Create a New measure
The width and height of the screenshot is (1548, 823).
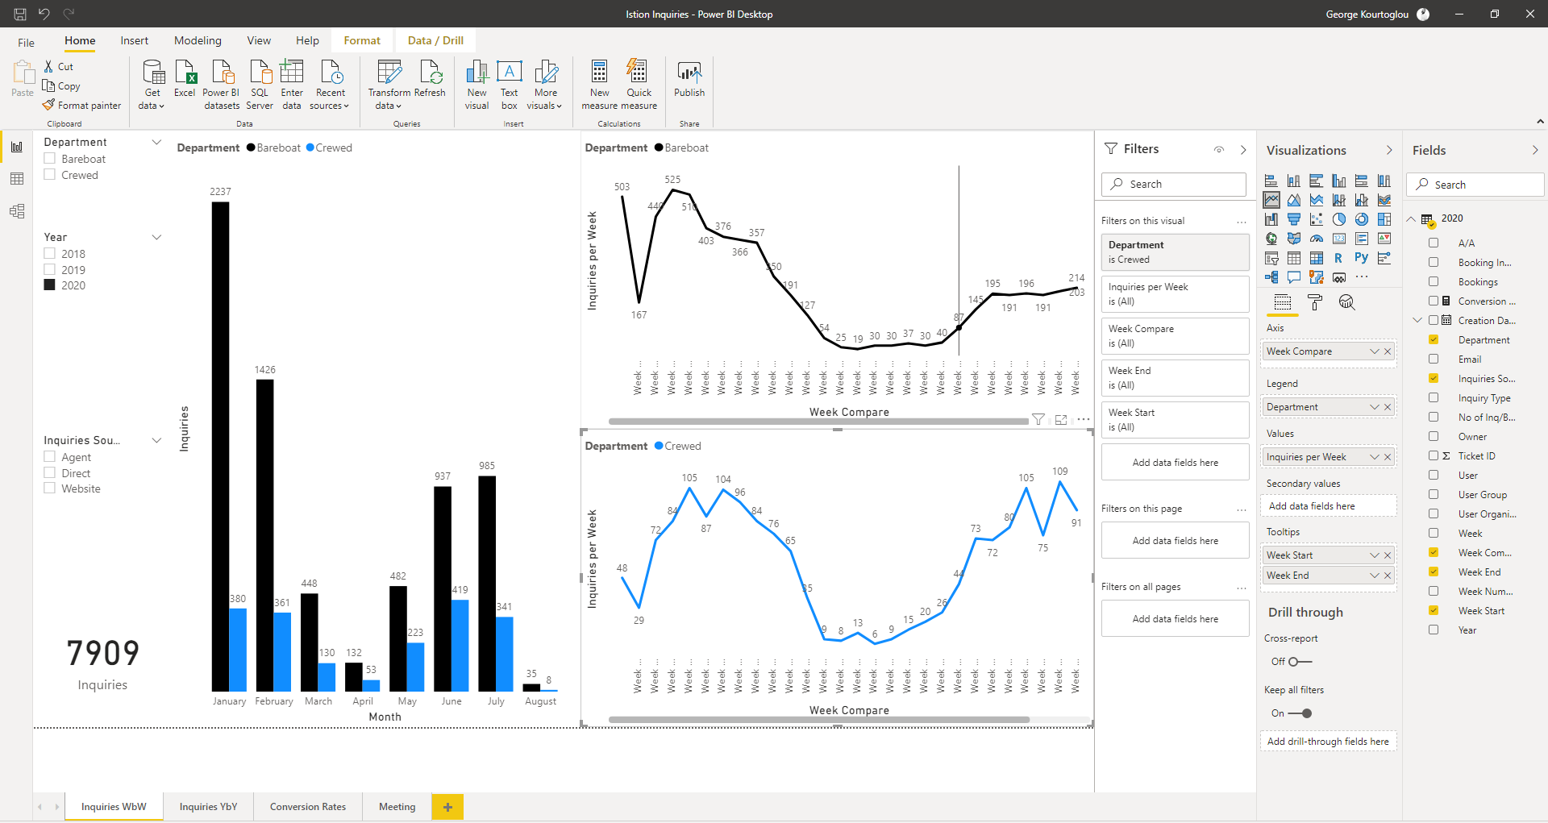click(599, 84)
